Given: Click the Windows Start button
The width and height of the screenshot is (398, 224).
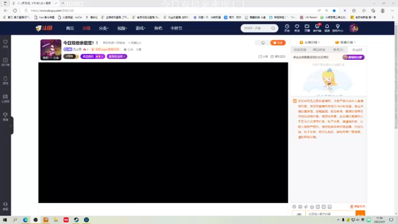Looking at the screenshot, I should click(5, 220).
